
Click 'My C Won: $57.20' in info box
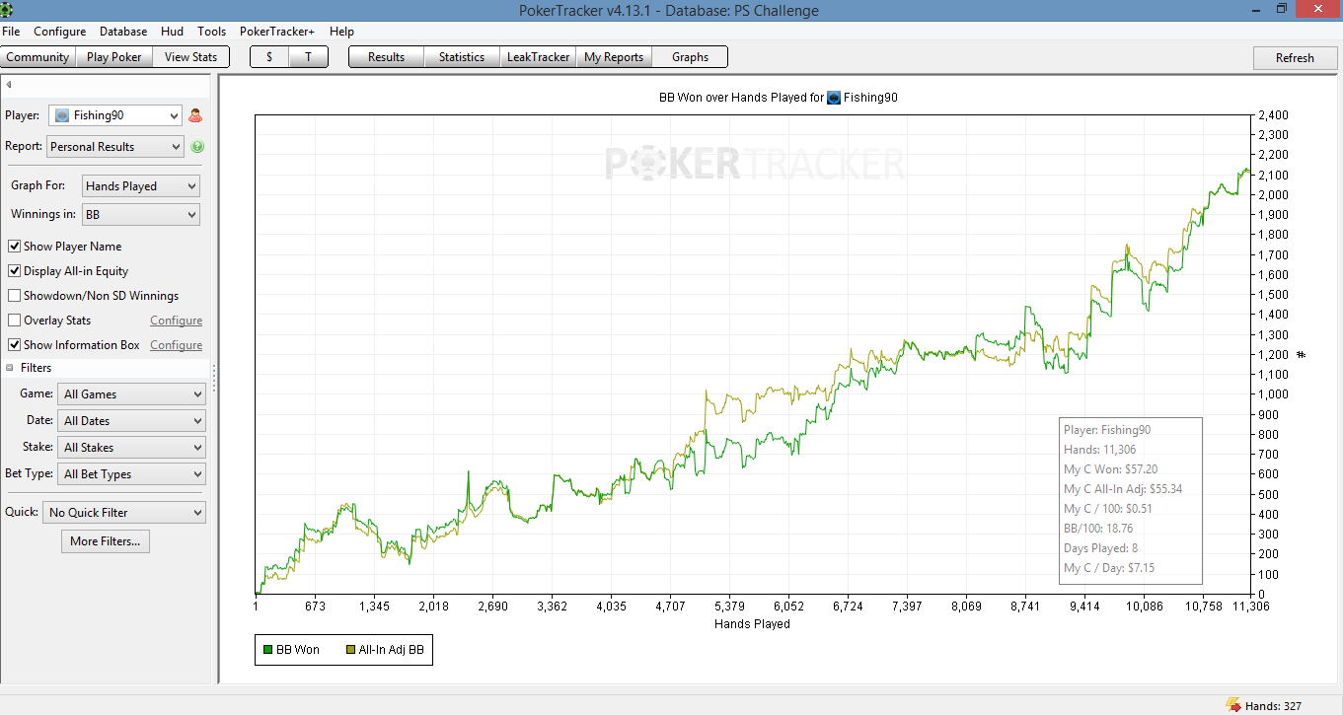[x=1110, y=469]
